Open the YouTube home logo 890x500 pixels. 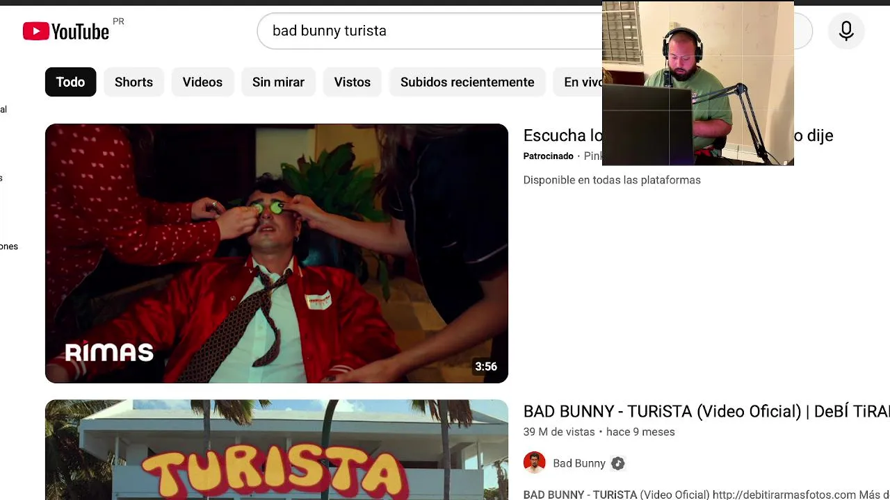click(x=66, y=31)
